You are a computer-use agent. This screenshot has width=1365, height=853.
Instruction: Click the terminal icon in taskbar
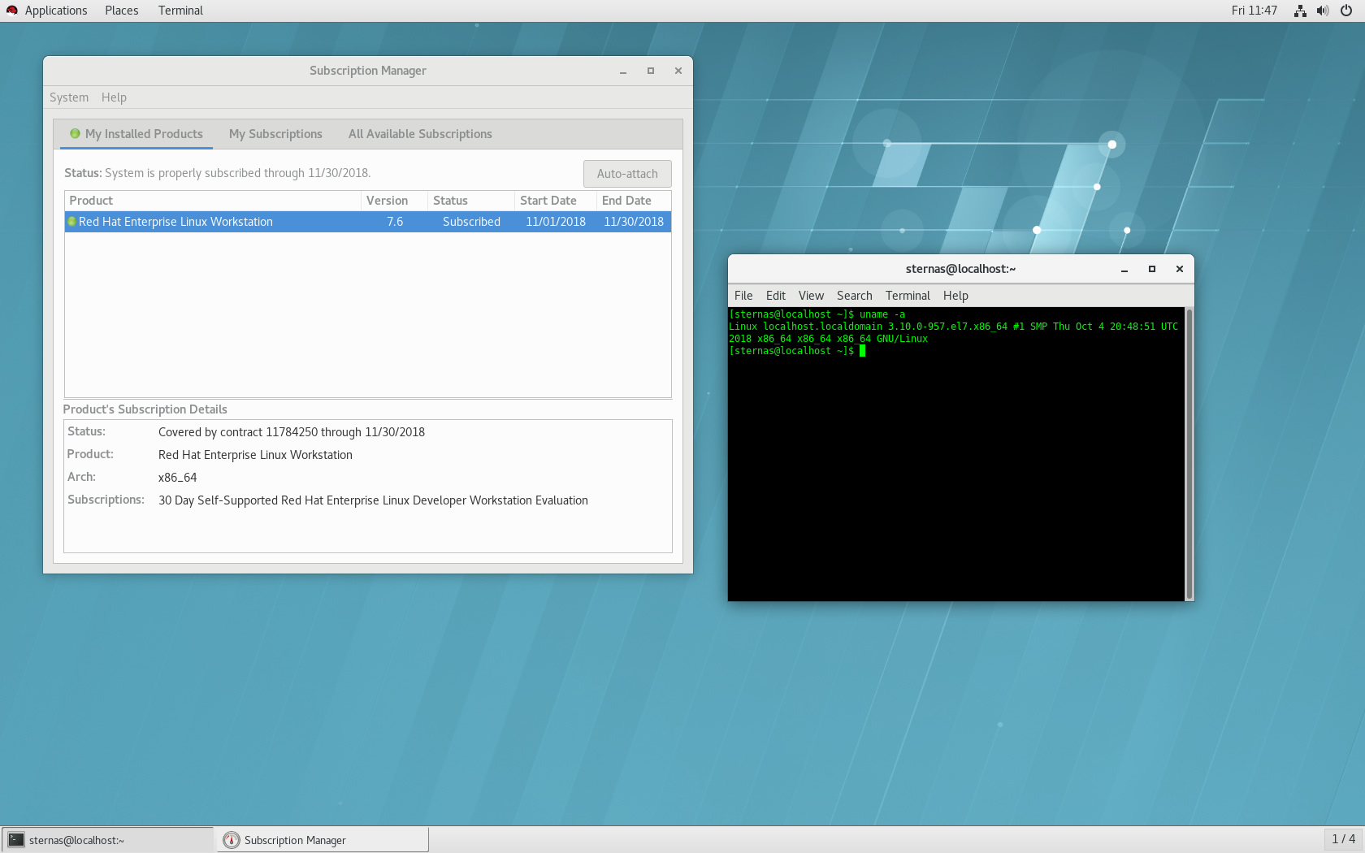click(16, 840)
